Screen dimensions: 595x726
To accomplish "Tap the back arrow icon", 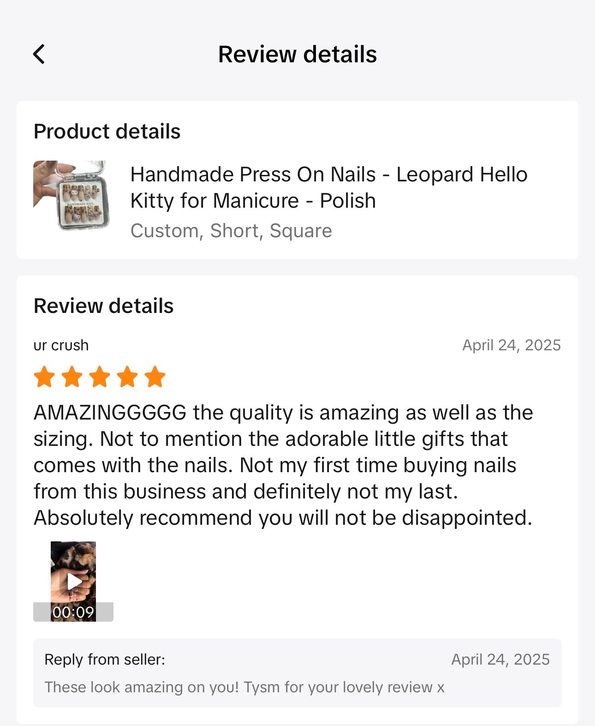I will [39, 54].
